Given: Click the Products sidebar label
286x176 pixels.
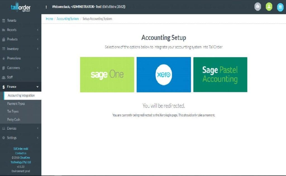Looking at the screenshot, I should [12, 39].
